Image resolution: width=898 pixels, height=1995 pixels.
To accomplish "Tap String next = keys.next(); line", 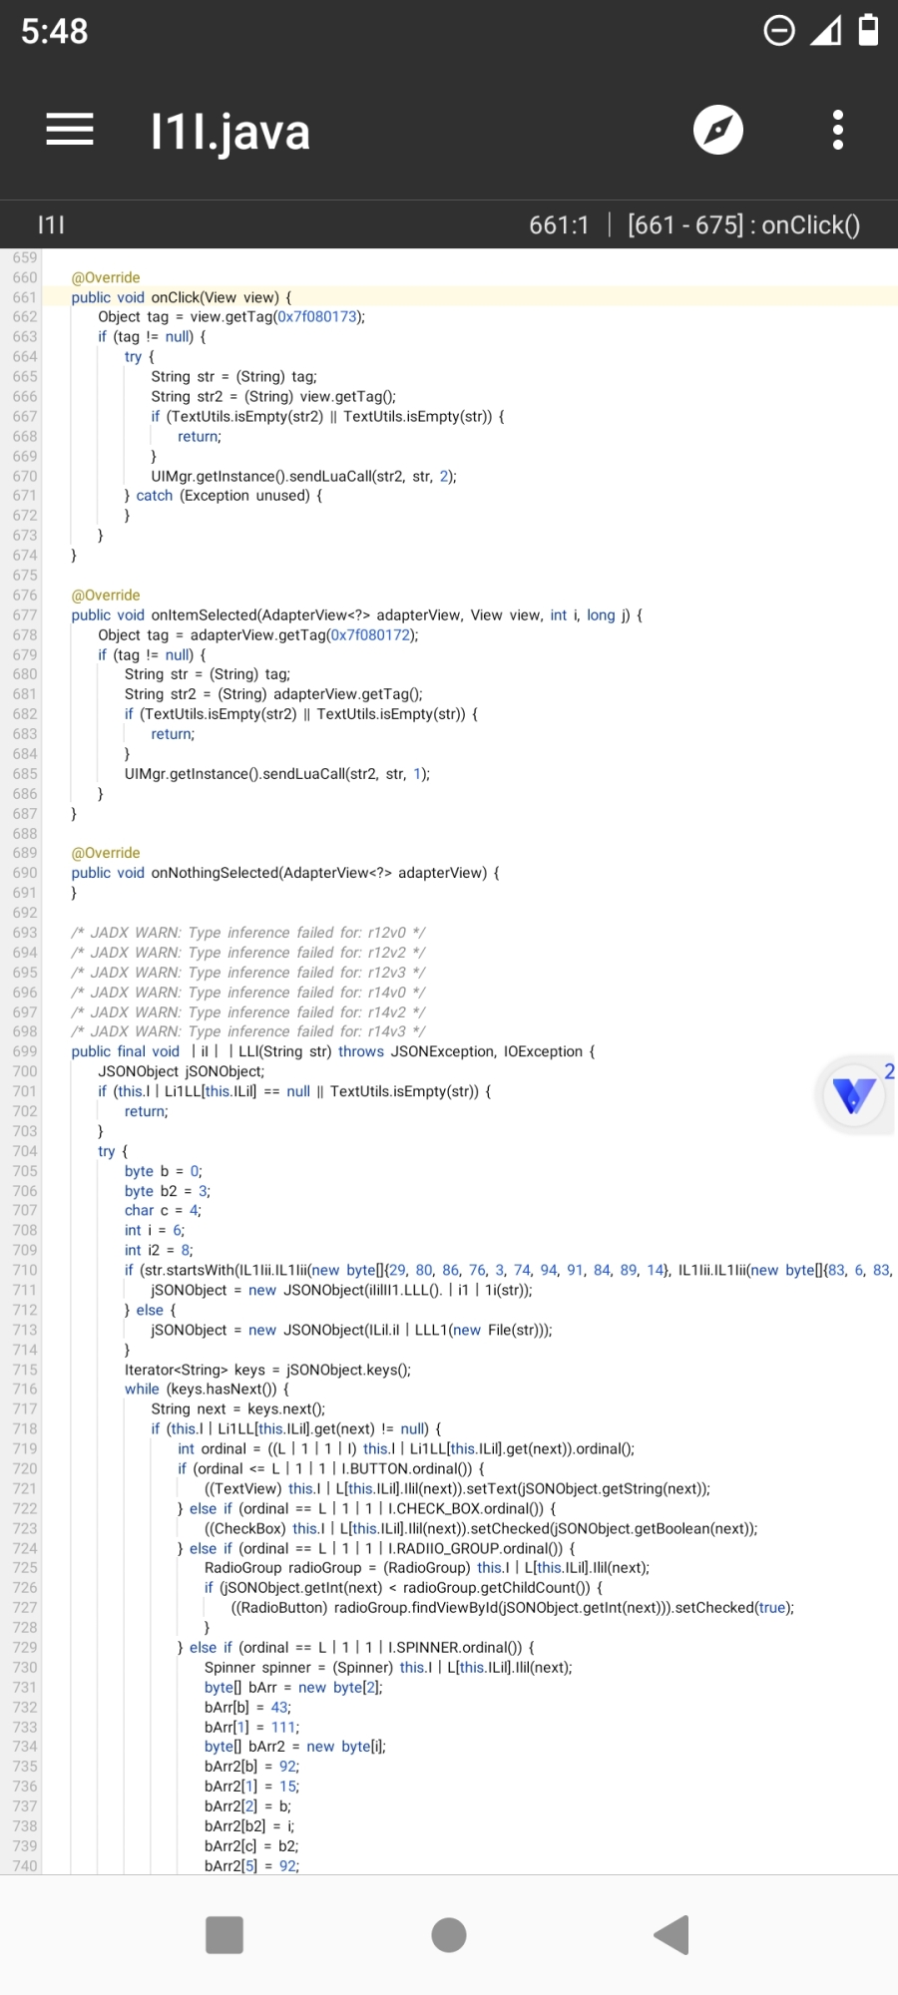I will point(238,1408).
